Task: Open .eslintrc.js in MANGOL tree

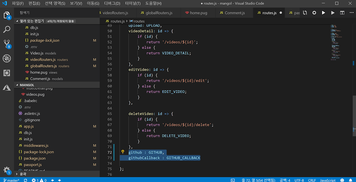Action: point(57,113)
